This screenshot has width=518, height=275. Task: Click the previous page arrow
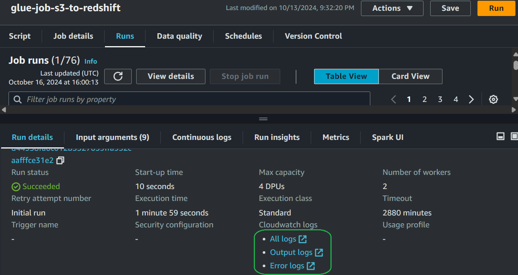coord(393,99)
